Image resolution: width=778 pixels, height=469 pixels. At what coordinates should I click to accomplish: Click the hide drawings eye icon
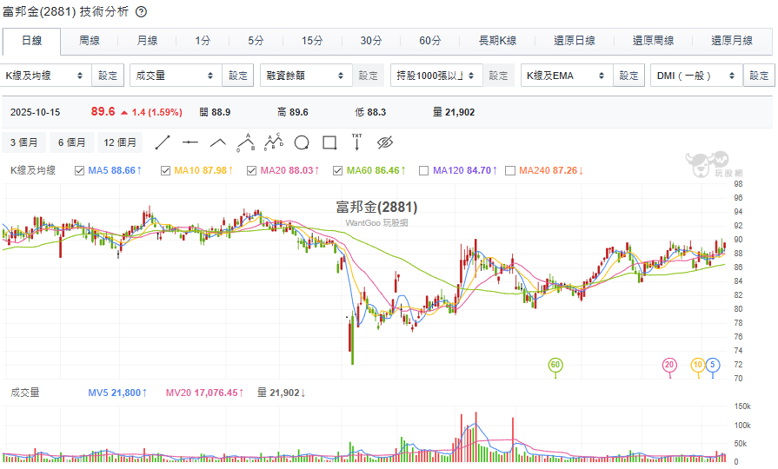(386, 142)
